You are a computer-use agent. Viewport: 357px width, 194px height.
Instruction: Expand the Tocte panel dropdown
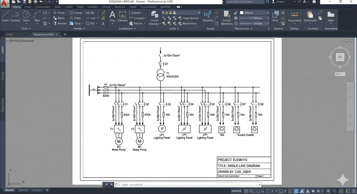(26, 29)
